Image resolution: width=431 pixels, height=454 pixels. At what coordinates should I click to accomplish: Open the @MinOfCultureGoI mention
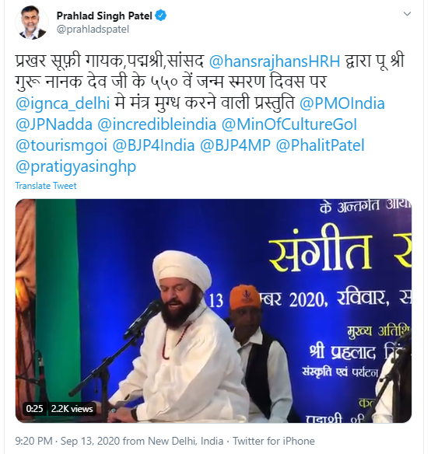289,124
